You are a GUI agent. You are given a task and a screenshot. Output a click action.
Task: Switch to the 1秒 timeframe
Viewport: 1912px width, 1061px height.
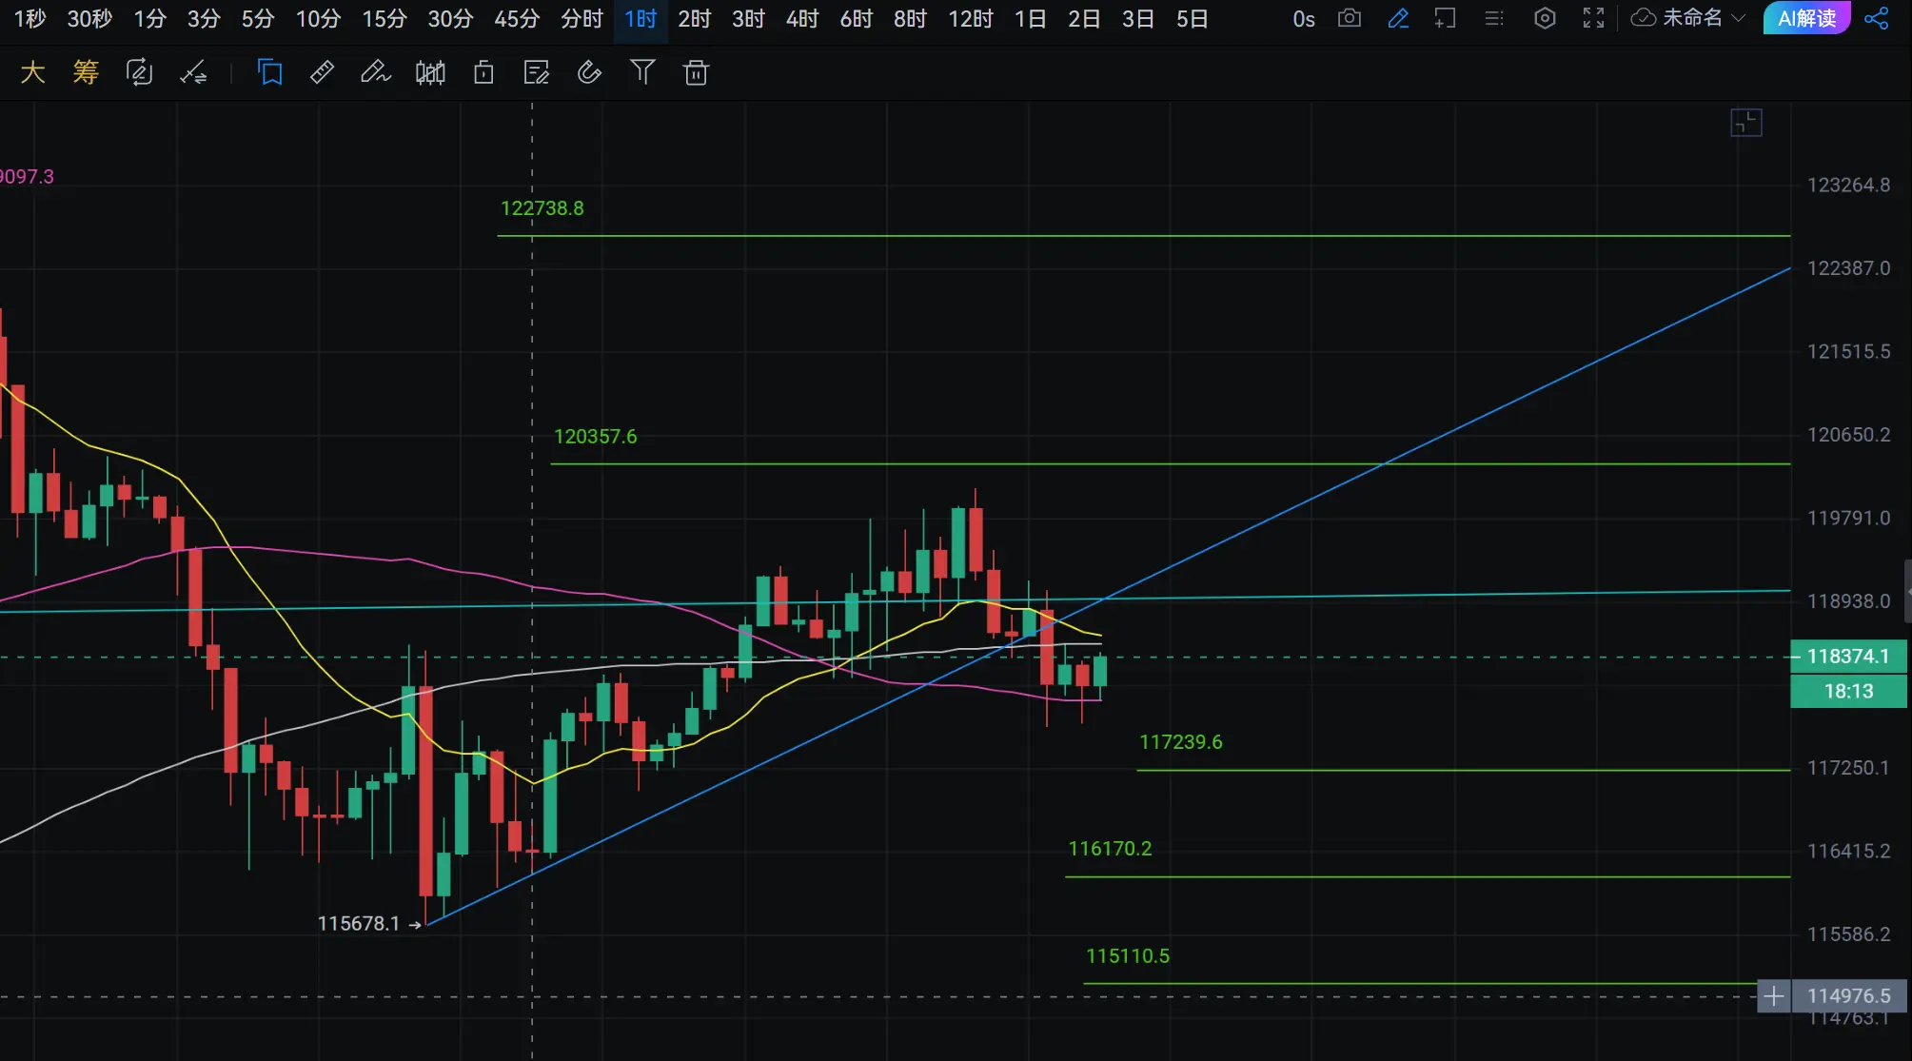(30, 19)
